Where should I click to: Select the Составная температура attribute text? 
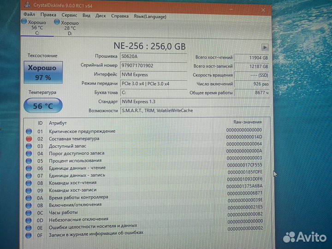click(x=74, y=139)
